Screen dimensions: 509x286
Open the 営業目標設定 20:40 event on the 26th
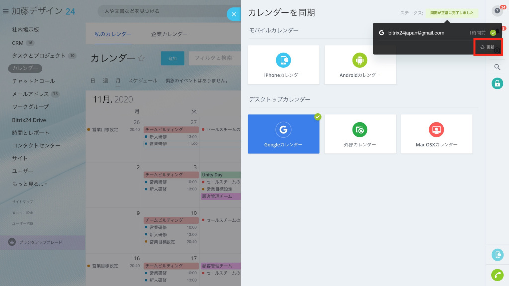point(114,130)
